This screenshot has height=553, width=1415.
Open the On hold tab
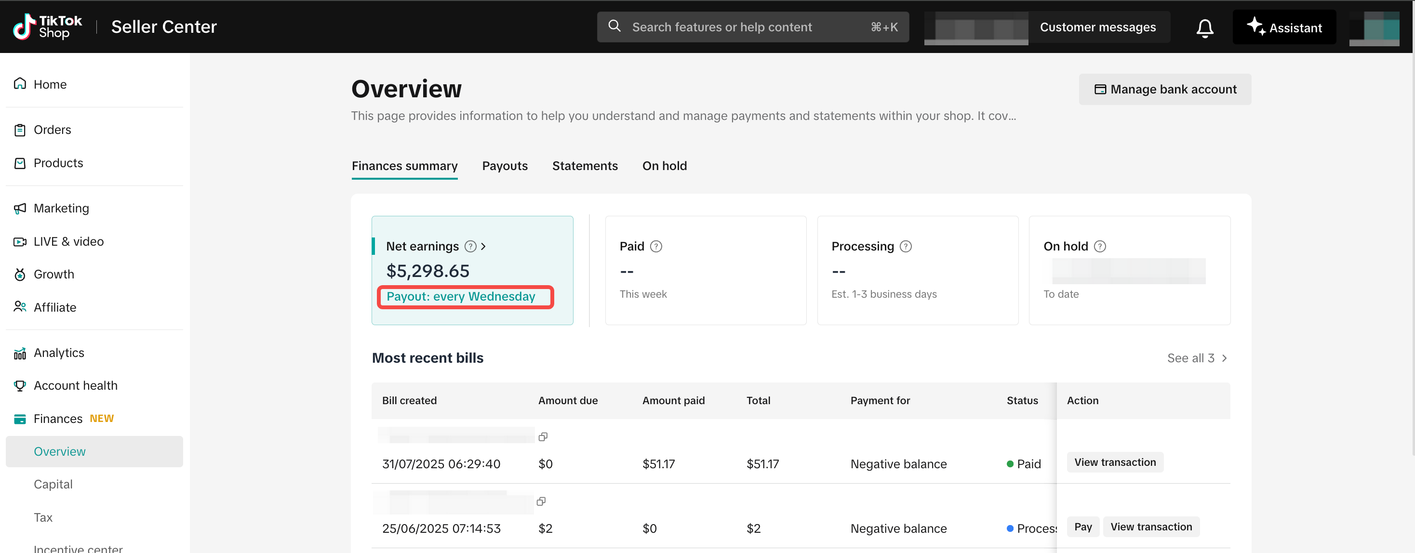click(664, 166)
